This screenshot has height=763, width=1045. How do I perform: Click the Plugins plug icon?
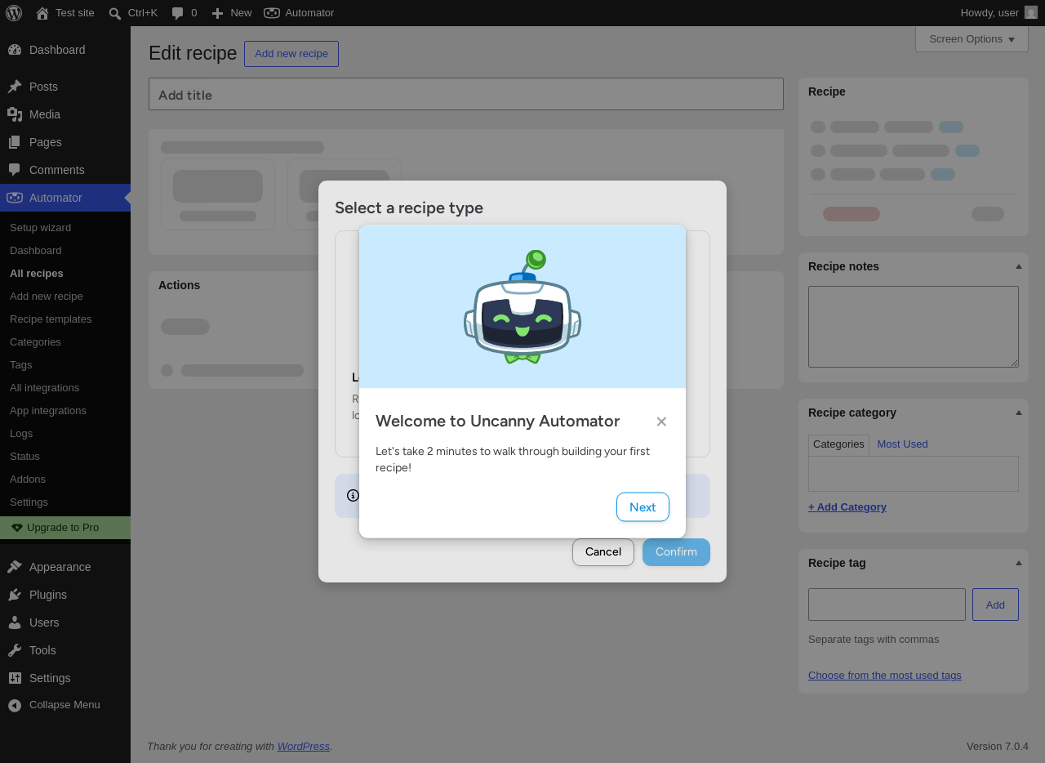pos(15,595)
